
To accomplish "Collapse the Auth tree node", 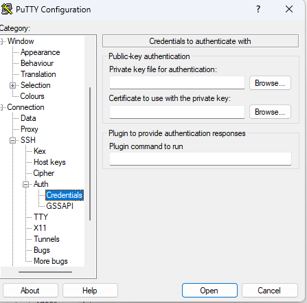I will click(x=26, y=184).
